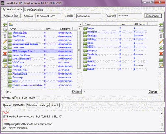The image size is (166, 134).
Task: Click Change next to the remote path
Action: tap(153, 92)
